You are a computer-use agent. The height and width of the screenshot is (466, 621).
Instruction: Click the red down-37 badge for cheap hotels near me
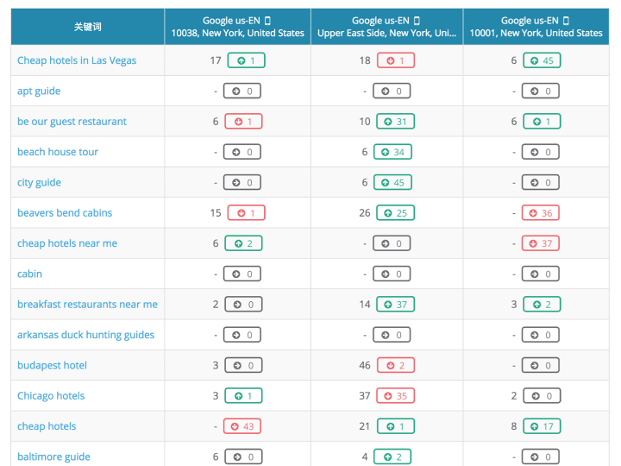pos(540,243)
